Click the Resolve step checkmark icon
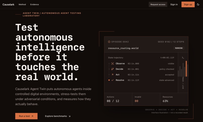The height and width of the screenshot is (122, 203). click(113, 80)
